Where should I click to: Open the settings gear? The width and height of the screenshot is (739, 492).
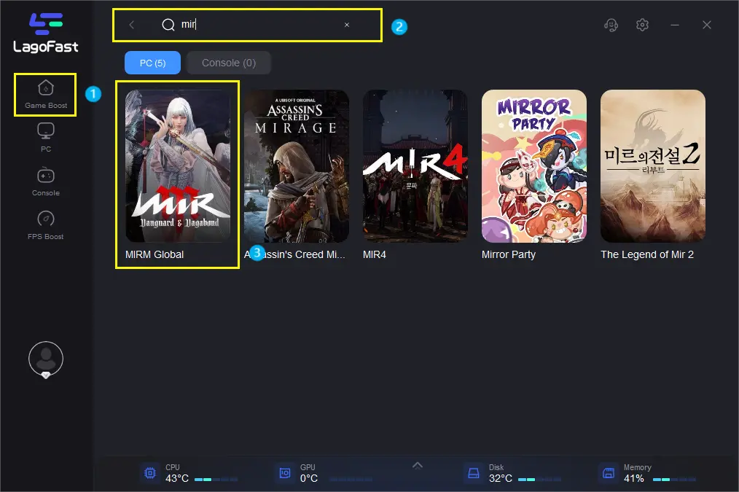pyautogui.click(x=642, y=25)
